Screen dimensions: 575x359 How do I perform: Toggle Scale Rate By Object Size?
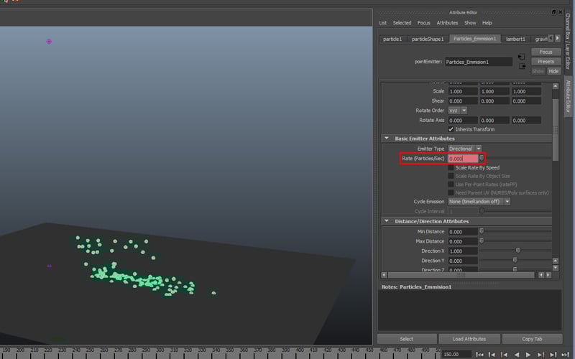(x=451, y=176)
